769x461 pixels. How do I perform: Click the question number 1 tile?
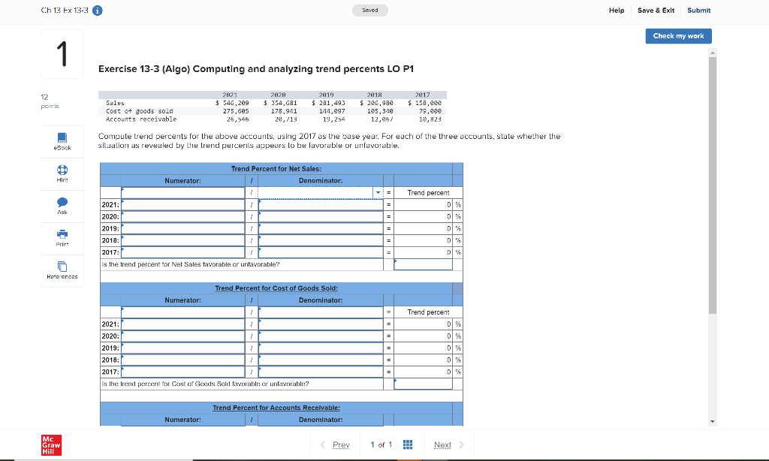pyautogui.click(x=62, y=54)
